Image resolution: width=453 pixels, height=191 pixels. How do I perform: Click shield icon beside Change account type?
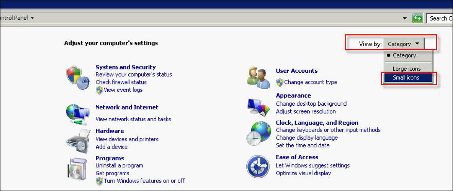(280, 82)
